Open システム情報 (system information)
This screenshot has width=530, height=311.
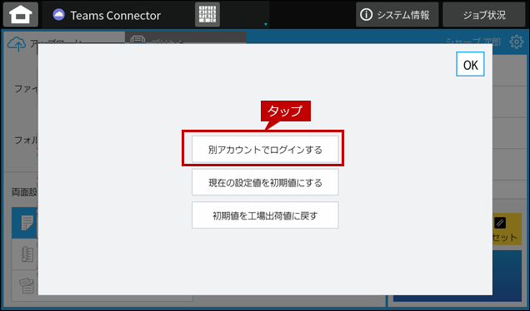[397, 15]
